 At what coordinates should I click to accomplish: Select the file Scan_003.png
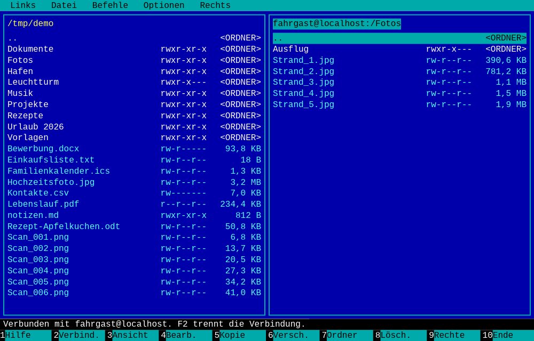click(x=134, y=260)
